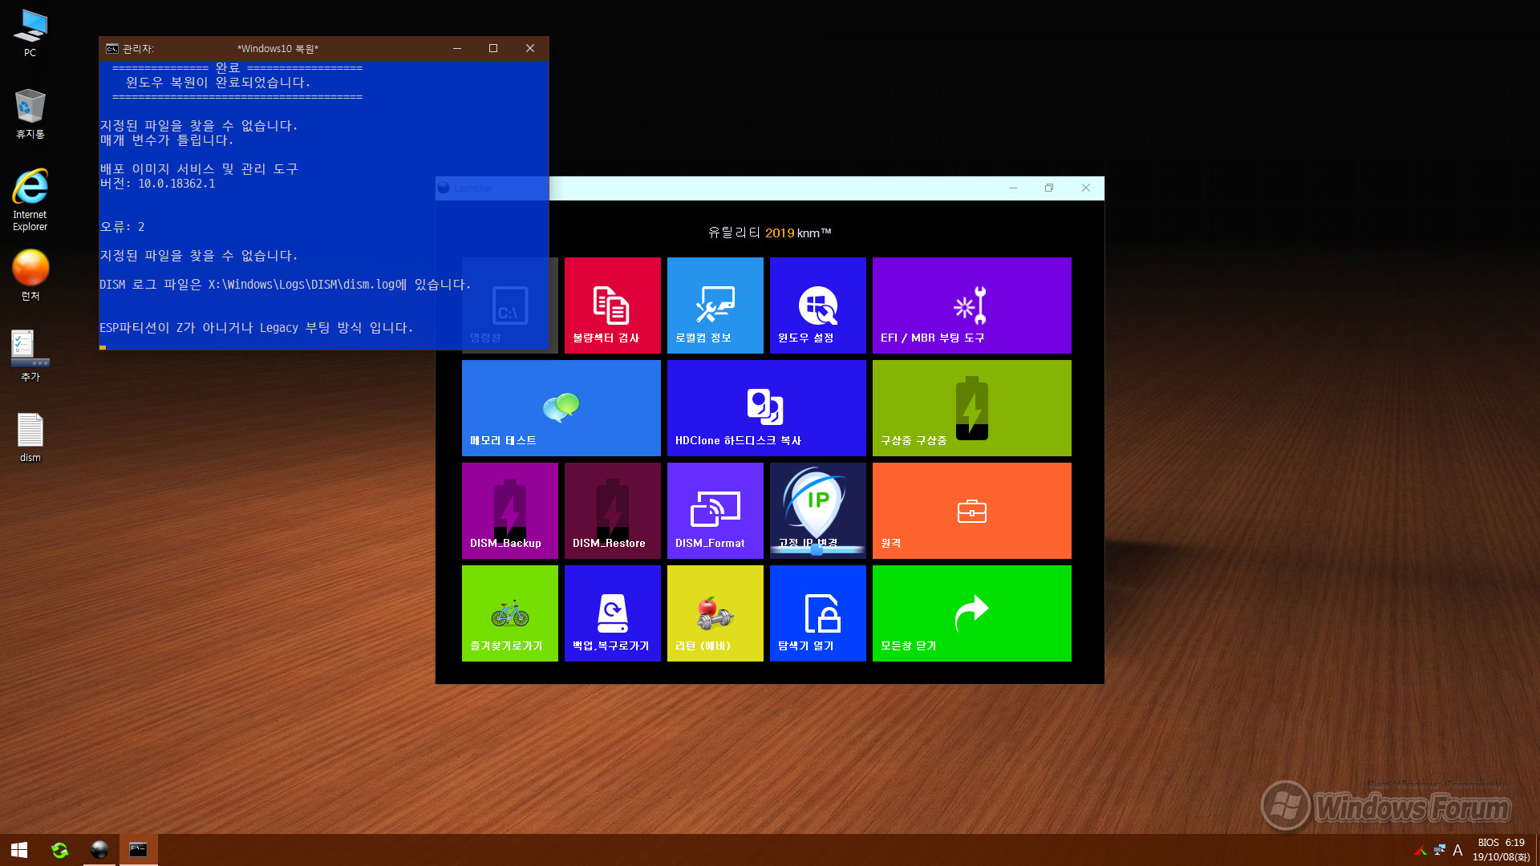Click the cmd window title bar icon
This screenshot has height=866, width=1540.
(x=112, y=49)
